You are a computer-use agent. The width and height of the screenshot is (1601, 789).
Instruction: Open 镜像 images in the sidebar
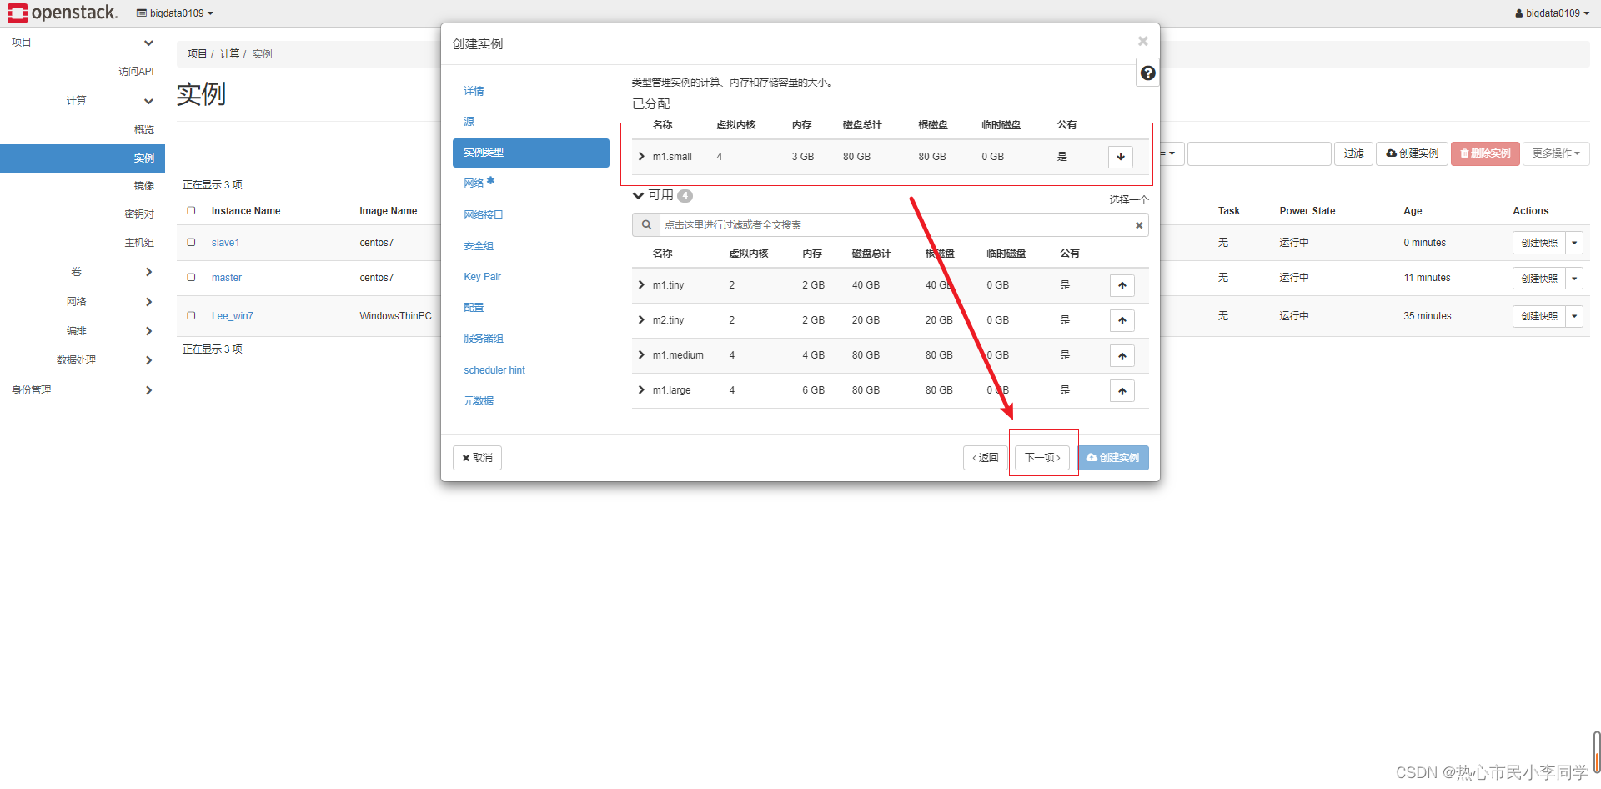(x=144, y=186)
